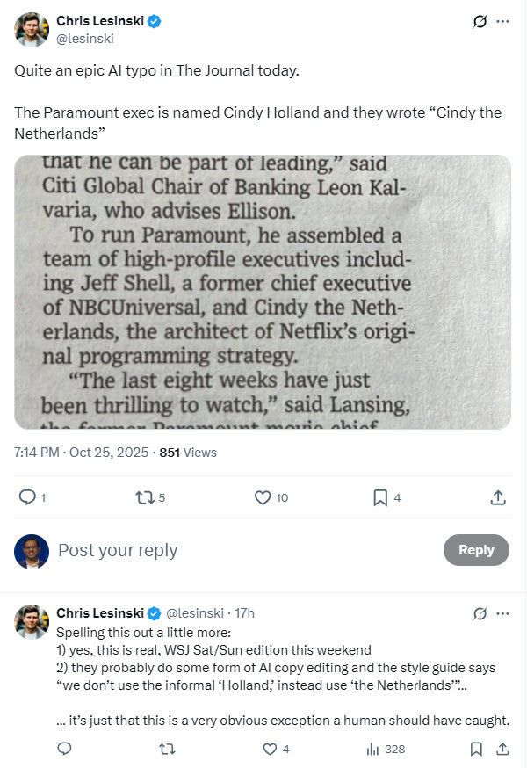Viewport: 527px width, 768px height.
Task: Repost the main tweet with 5 reposts
Action: tap(145, 497)
